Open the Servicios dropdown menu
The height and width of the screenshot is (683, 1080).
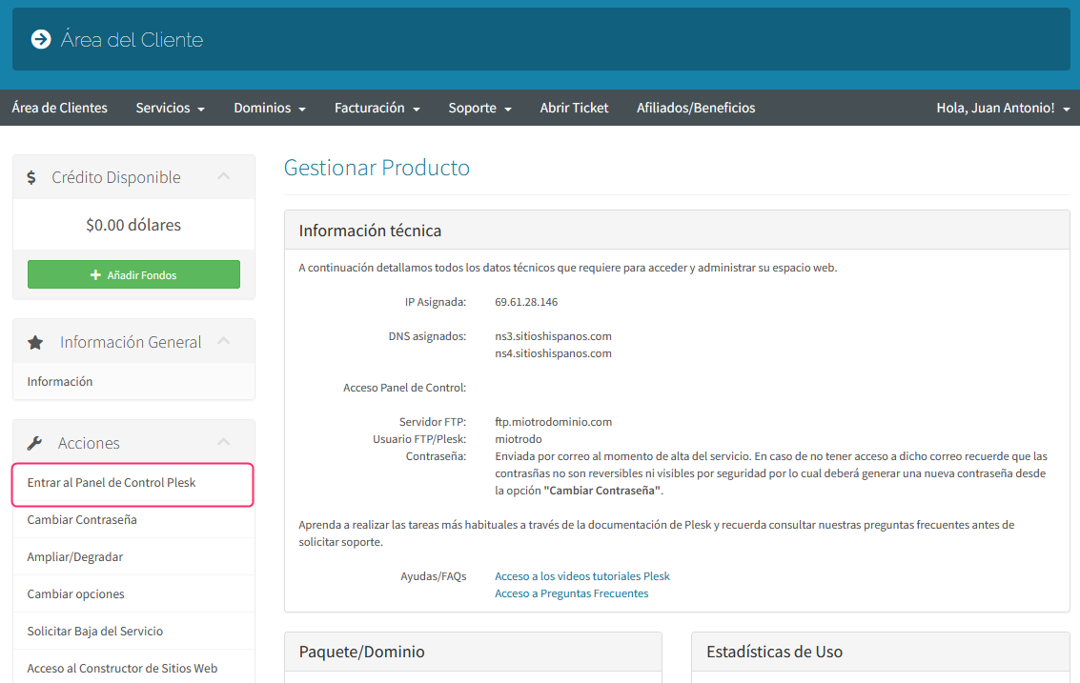pos(170,108)
